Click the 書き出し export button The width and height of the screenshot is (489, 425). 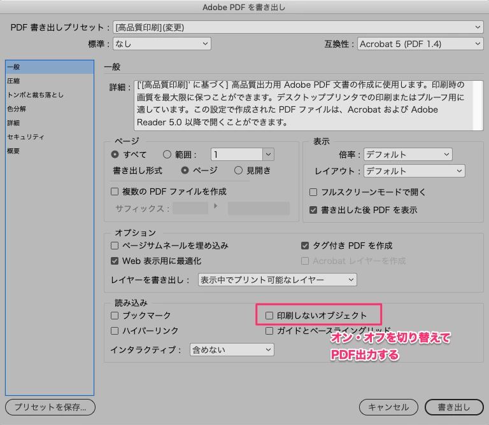(454, 407)
